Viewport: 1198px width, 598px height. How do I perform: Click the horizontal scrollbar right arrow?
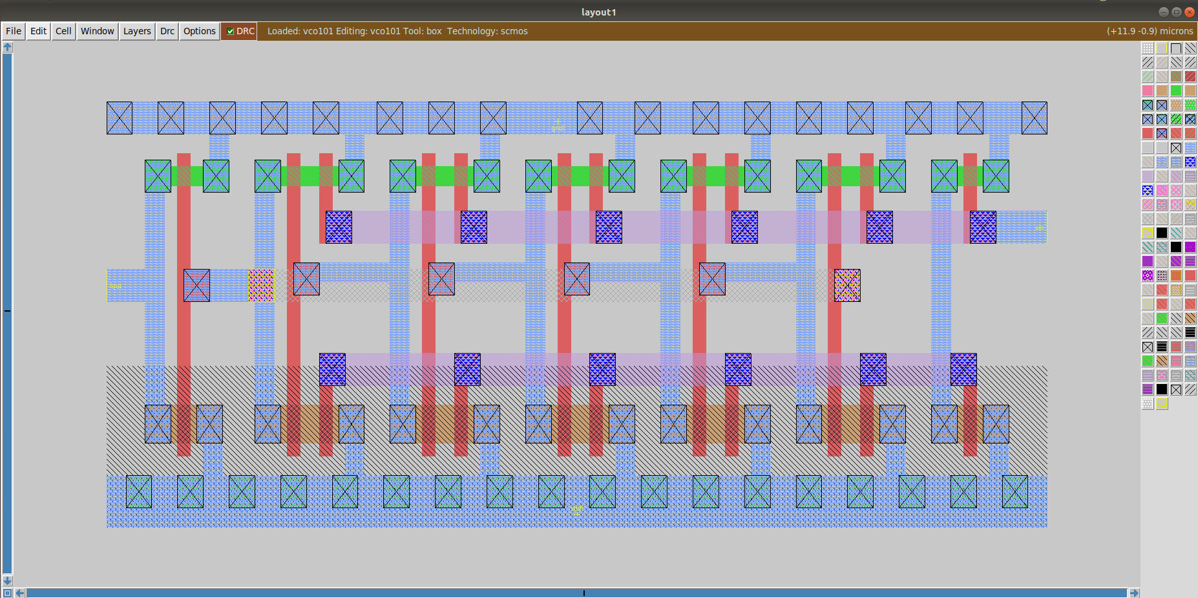1134,593
